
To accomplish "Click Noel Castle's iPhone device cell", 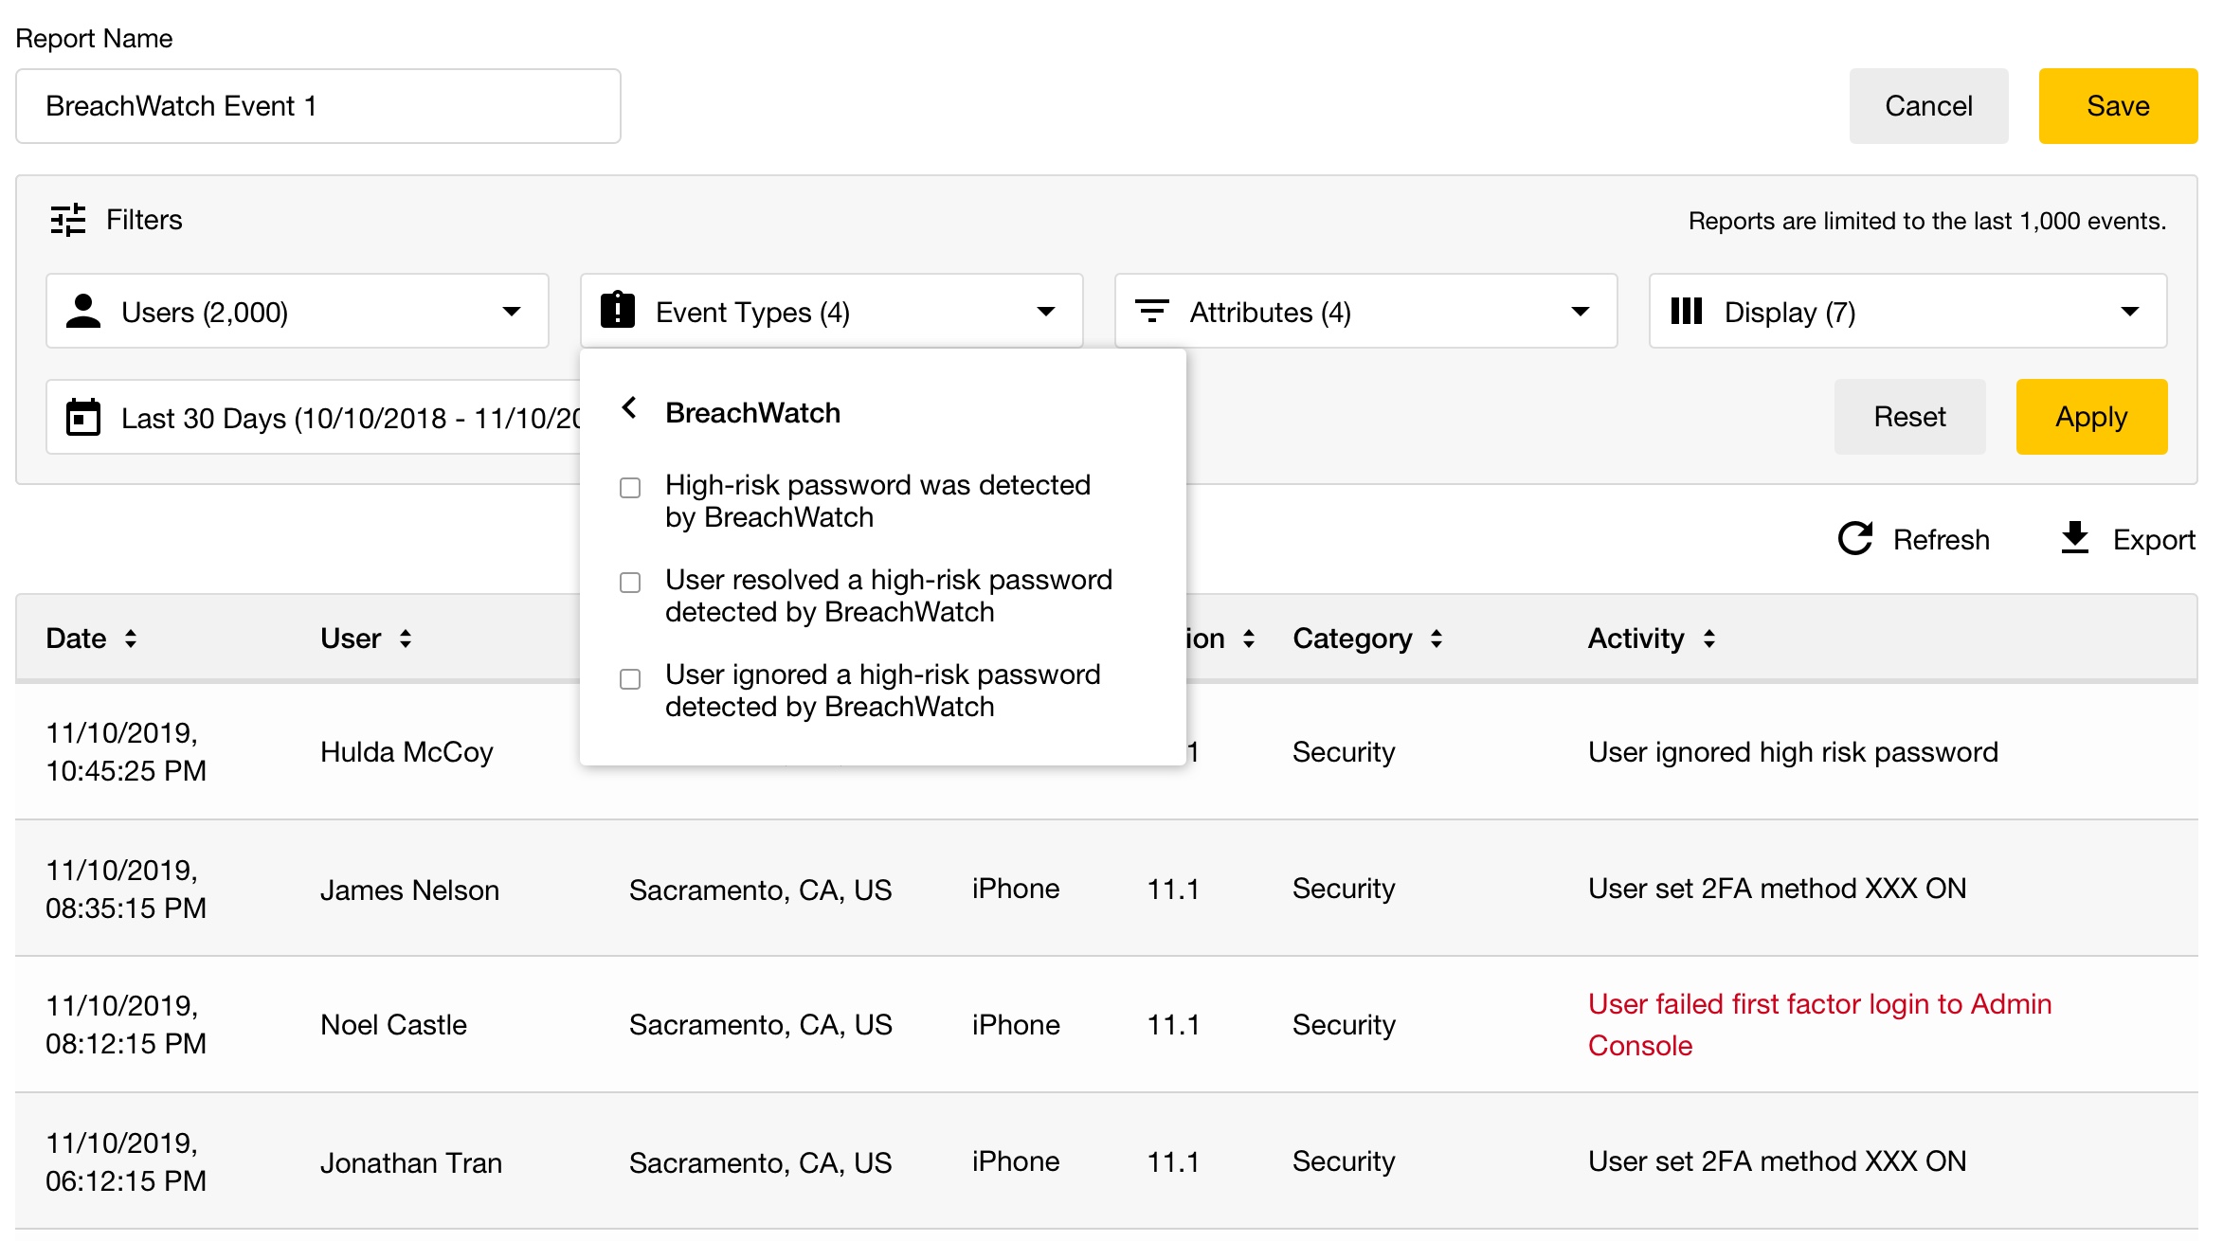I will pos(1016,1025).
